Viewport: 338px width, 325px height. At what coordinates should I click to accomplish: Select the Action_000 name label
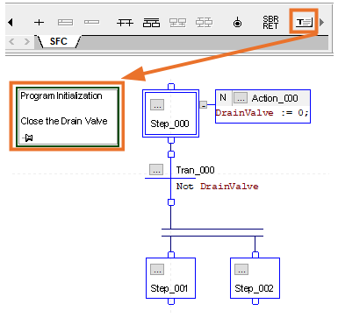(275, 98)
